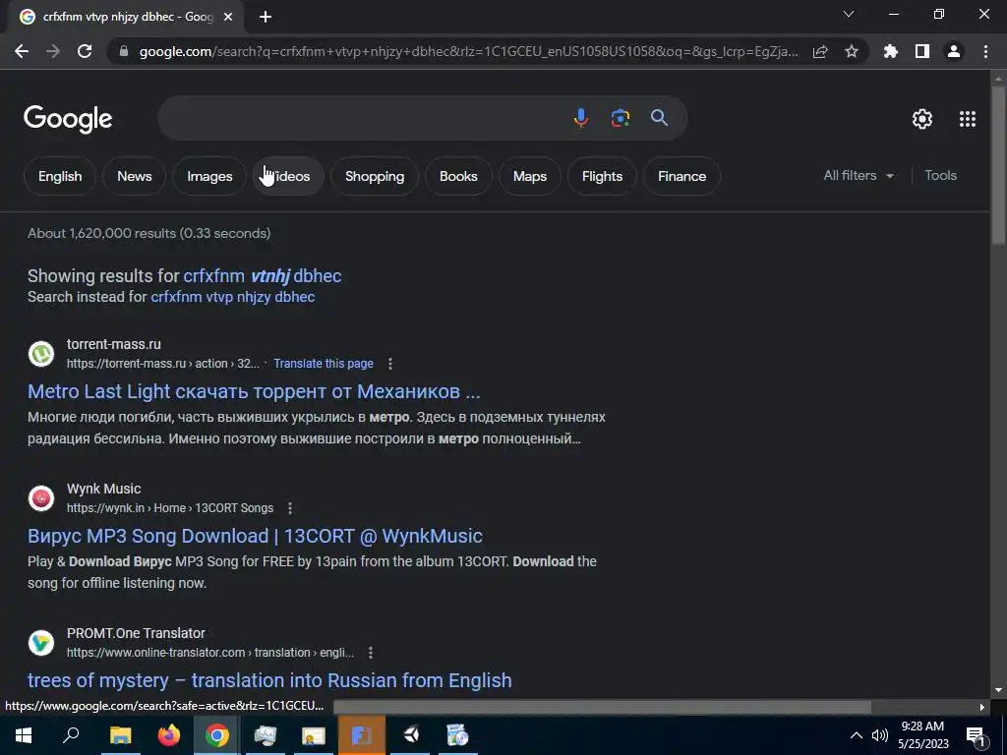Open Вирус MP3 Song Download result
The height and width of the screenshot is (755, 1007).
click(255, 536)
